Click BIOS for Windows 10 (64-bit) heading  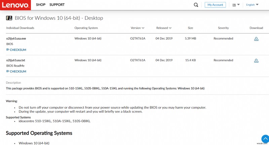[x=59, y=18]
